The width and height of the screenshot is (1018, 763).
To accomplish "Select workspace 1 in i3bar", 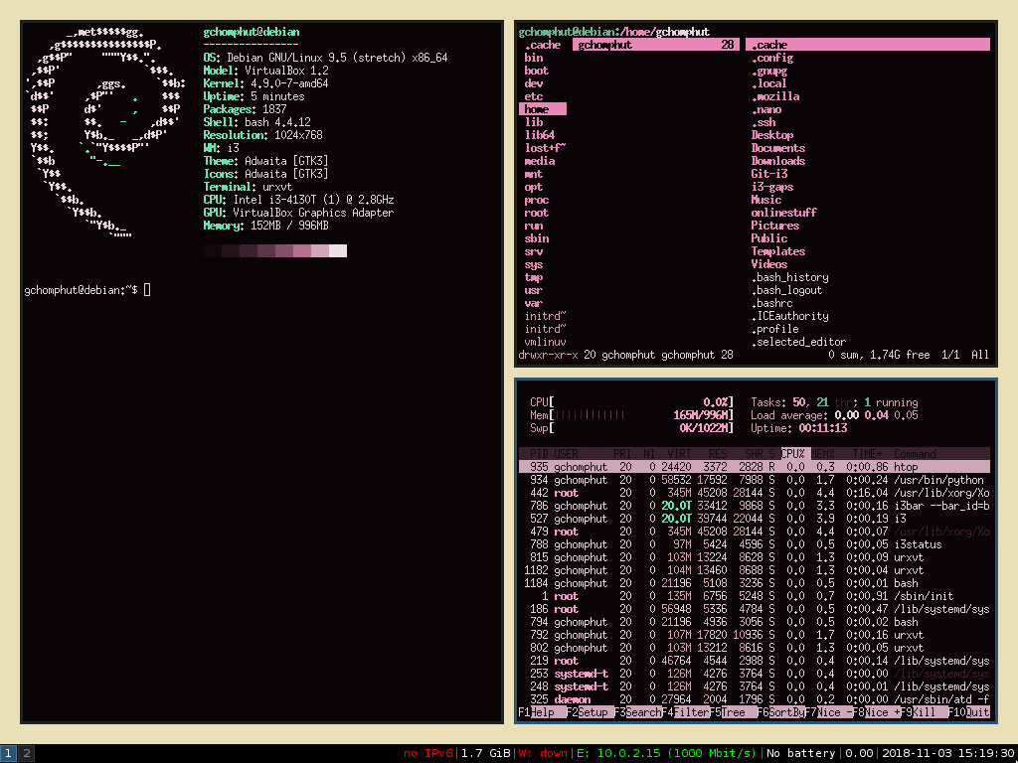I will [9, 754].
